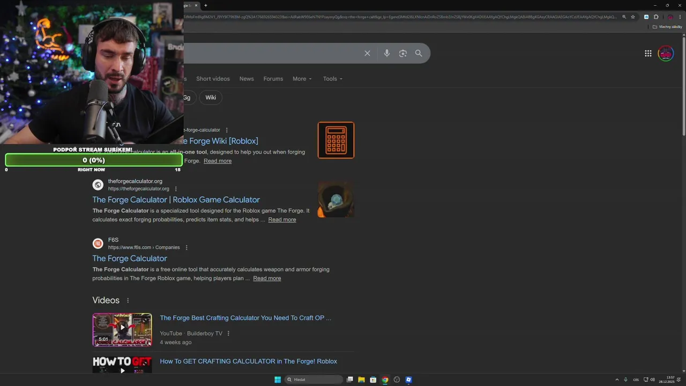Open the Windows Start menu
The width and height of the screenshot is (686, 386).
(x=278, y=380)
